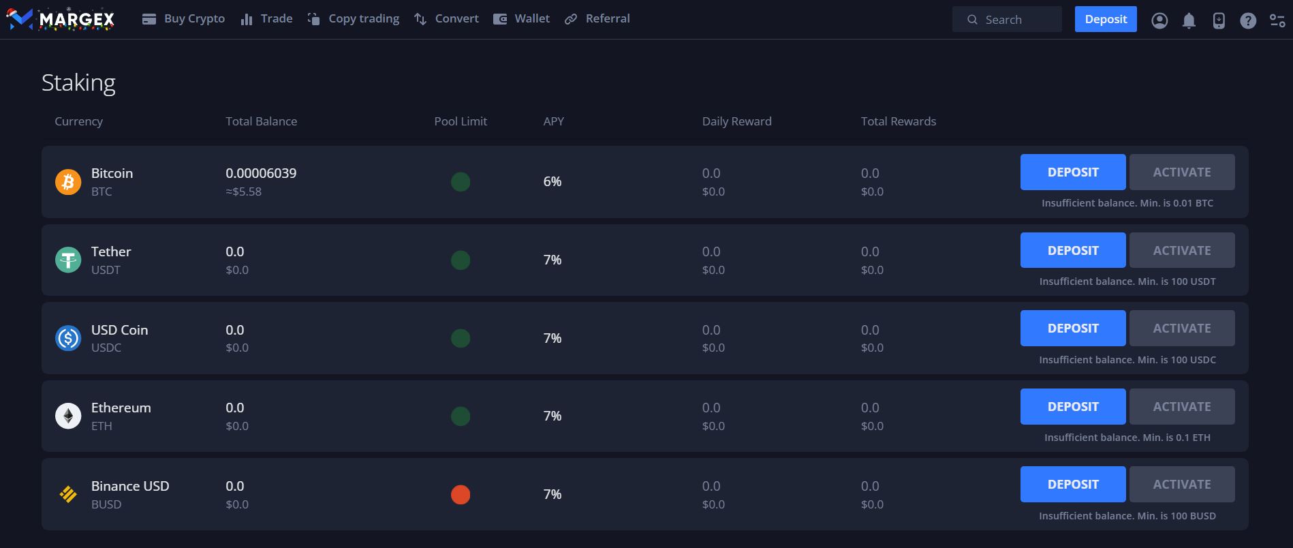Click the USDT ticker label
Image resolution: width=1293 pixels, height=548 pixels.
click(x=106, y=270)
